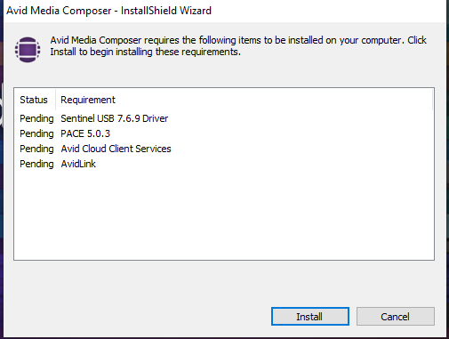Click the installation instructions text
The width and height of the screenshot is (449, 339).
coord(238,46)
